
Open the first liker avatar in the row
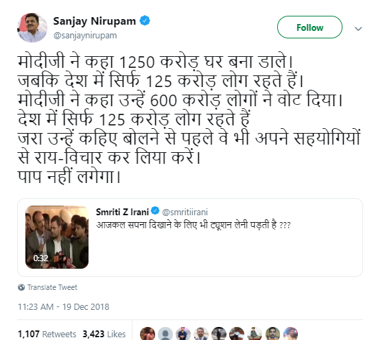click(148, 334)
